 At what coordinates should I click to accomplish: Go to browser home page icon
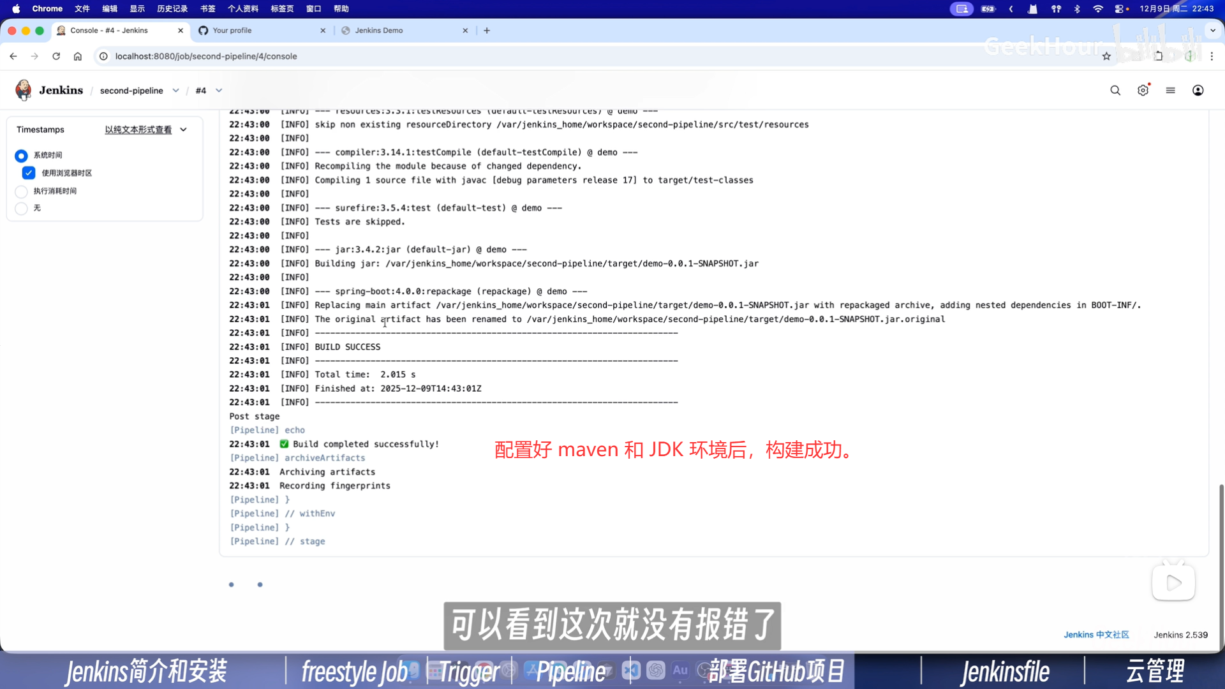[78, 56]
